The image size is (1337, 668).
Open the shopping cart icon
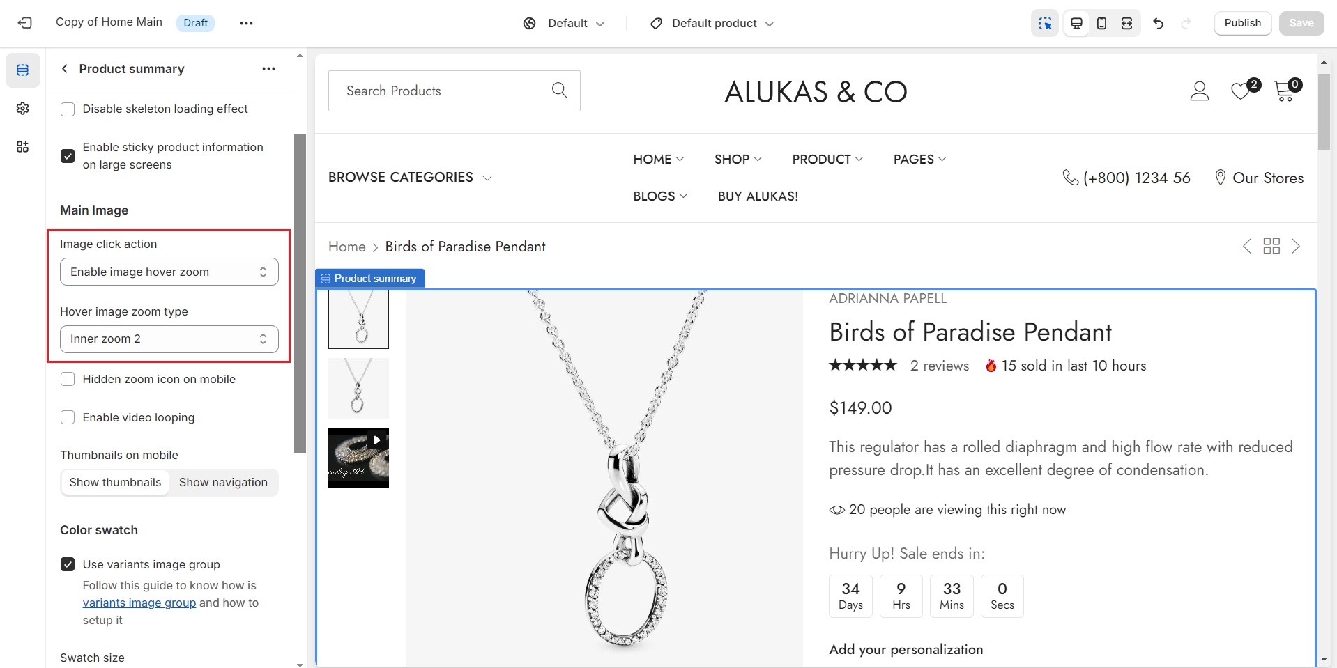[x=1284, y=91]
